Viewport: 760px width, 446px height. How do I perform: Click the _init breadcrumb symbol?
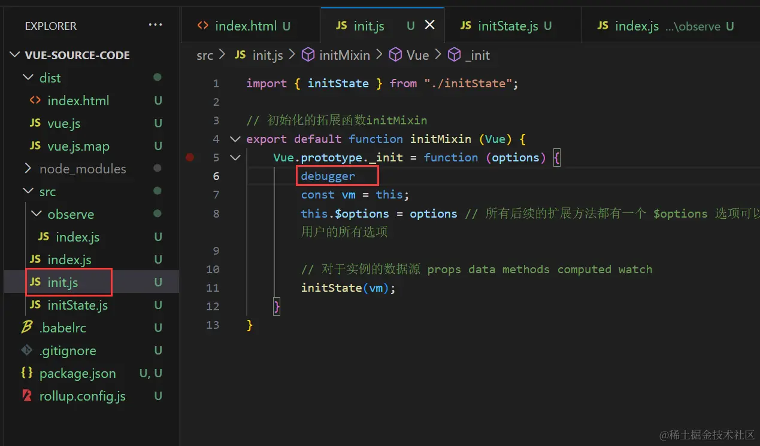coord(477,55)
